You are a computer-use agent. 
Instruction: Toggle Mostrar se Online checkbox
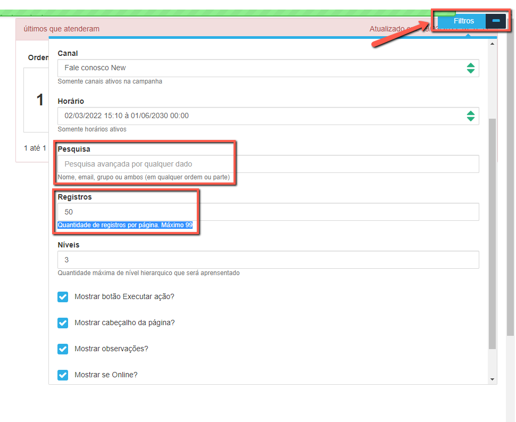click(x=63, y=375)
